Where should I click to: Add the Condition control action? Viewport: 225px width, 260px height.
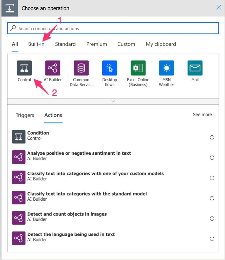38,136
